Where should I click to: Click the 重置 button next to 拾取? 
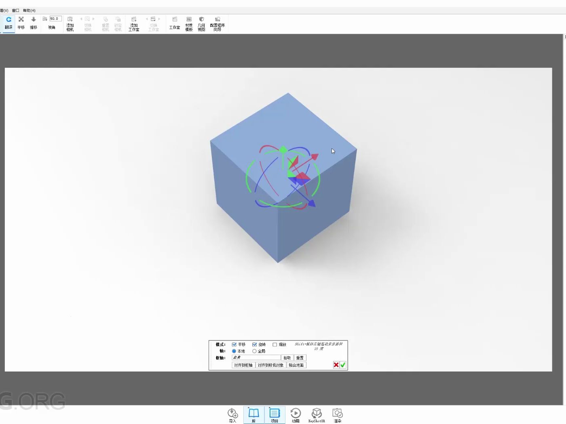(x=300, y=358)
